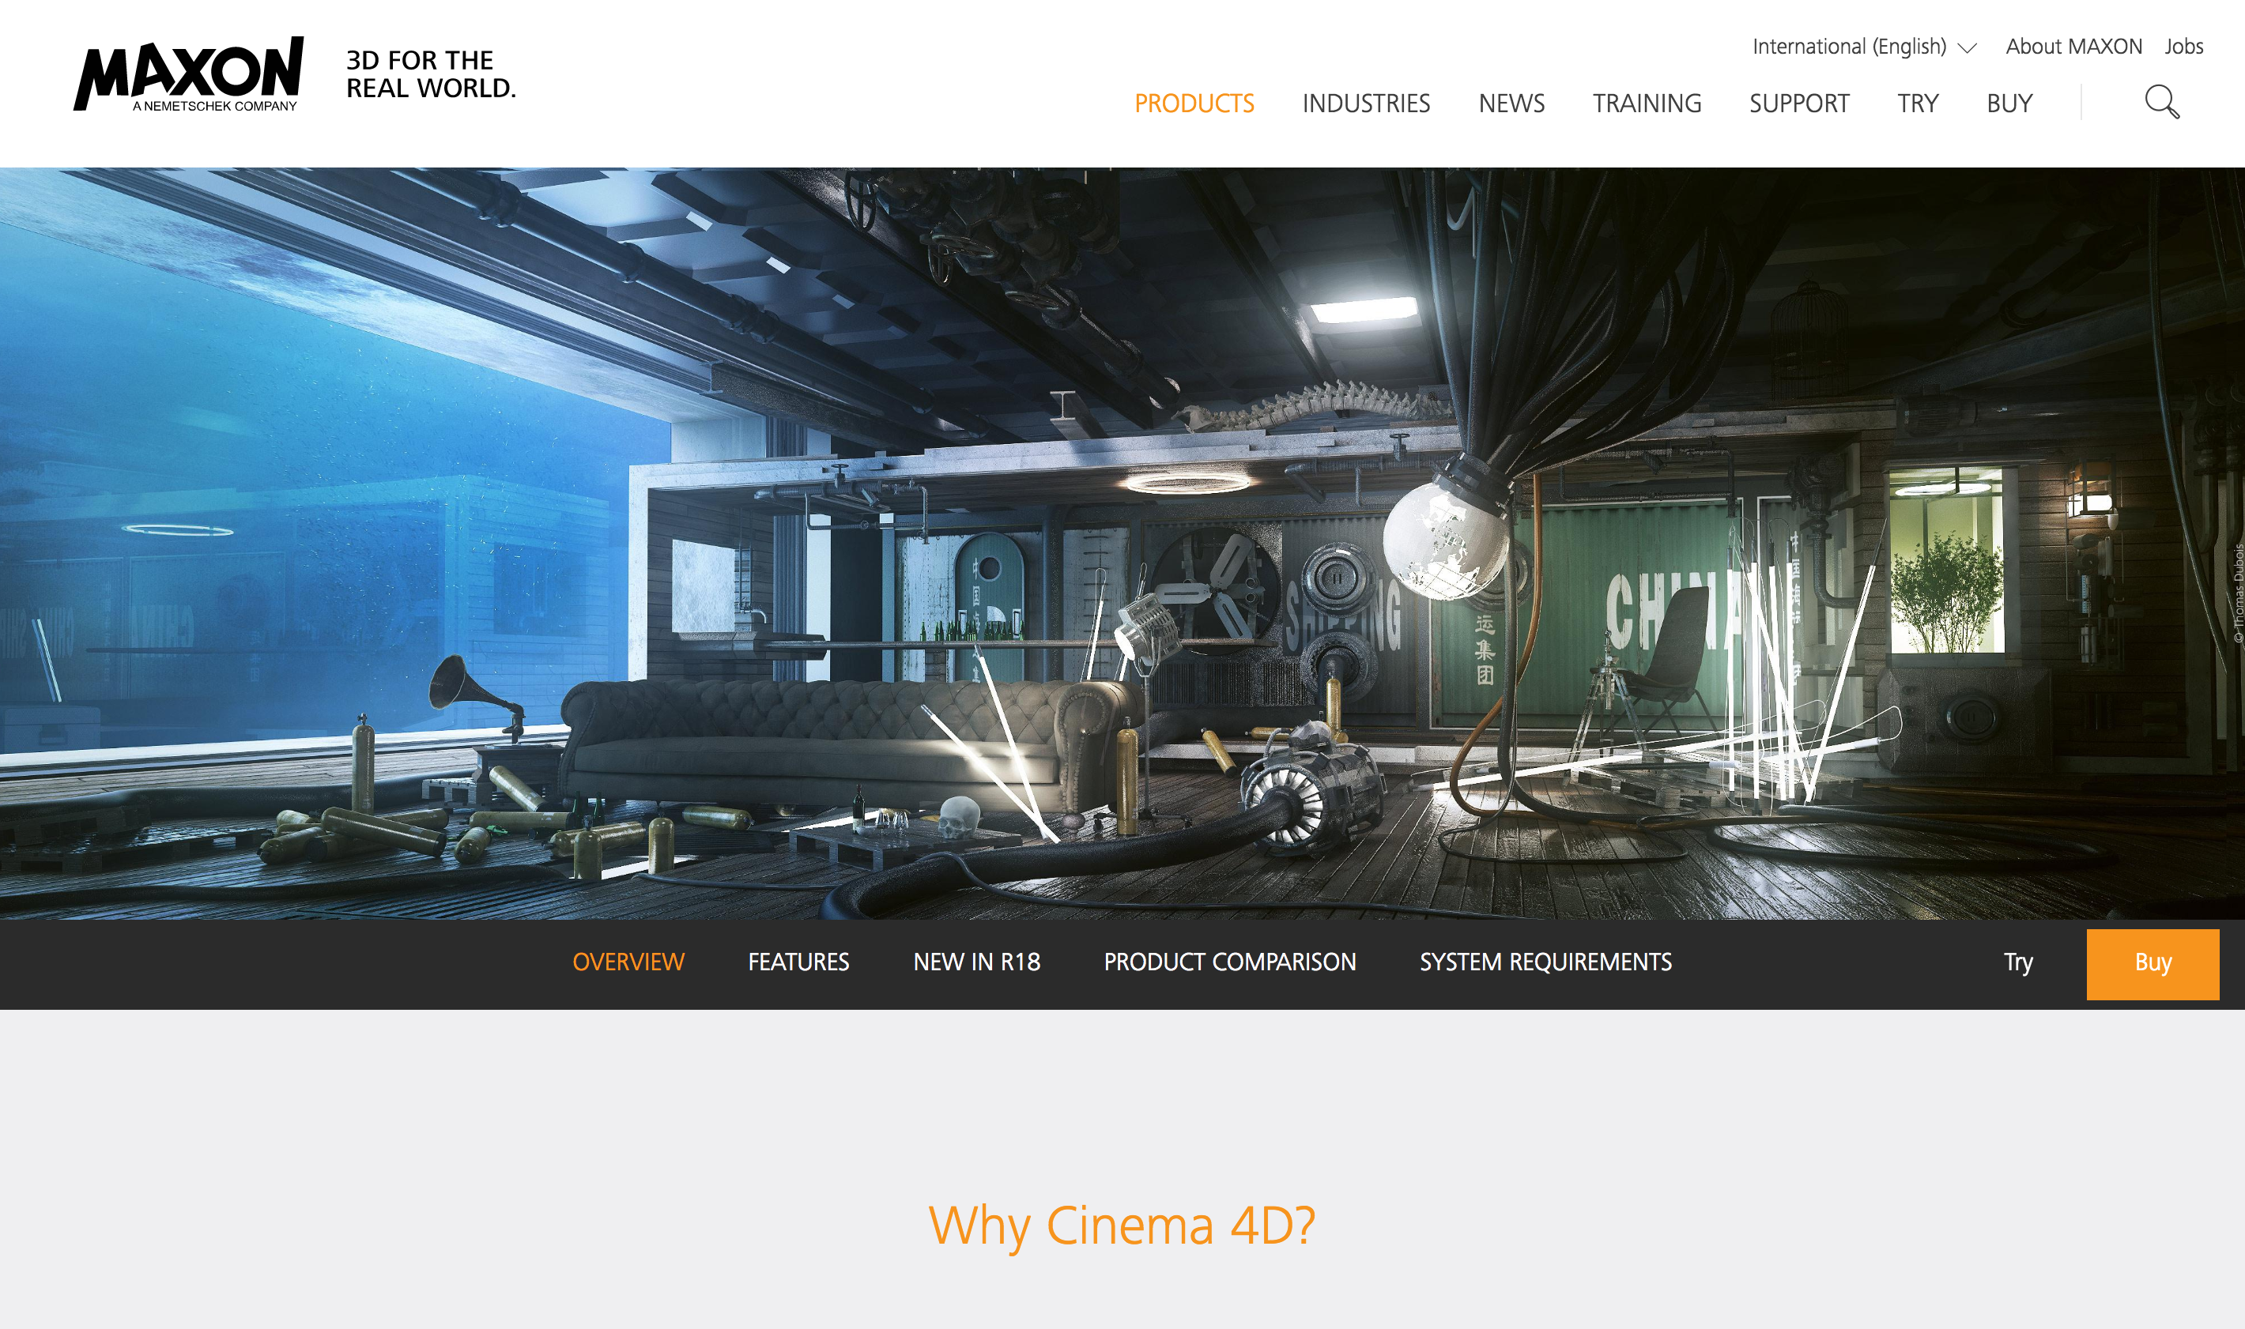Open the PRODUCTS menu
The height and width of the screenshot is (1329, 2245).
pos(1194,104)
